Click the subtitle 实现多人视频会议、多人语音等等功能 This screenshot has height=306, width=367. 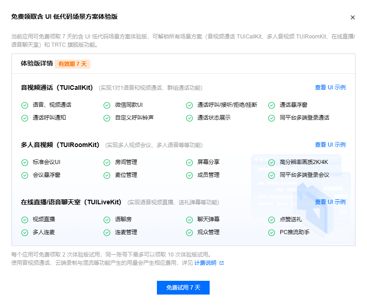click(154, 145)
